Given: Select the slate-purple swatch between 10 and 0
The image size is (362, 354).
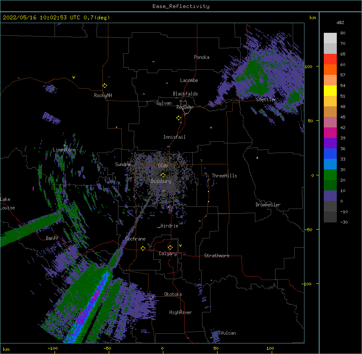Looking at the screenshot, I should point(330,196).
